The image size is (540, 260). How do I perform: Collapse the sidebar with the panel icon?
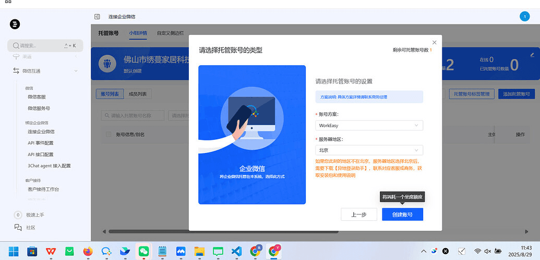point(97,17)
